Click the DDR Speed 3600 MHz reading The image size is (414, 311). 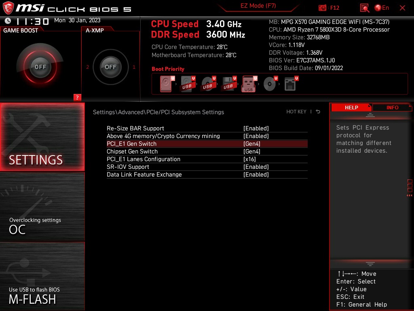tap(198, 34)
